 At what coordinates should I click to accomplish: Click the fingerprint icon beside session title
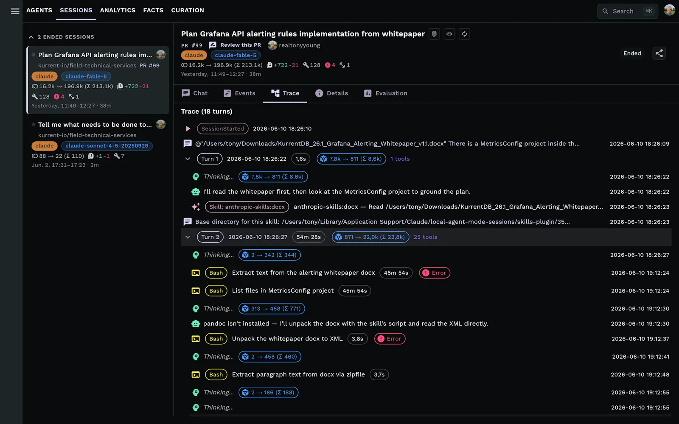434,34
